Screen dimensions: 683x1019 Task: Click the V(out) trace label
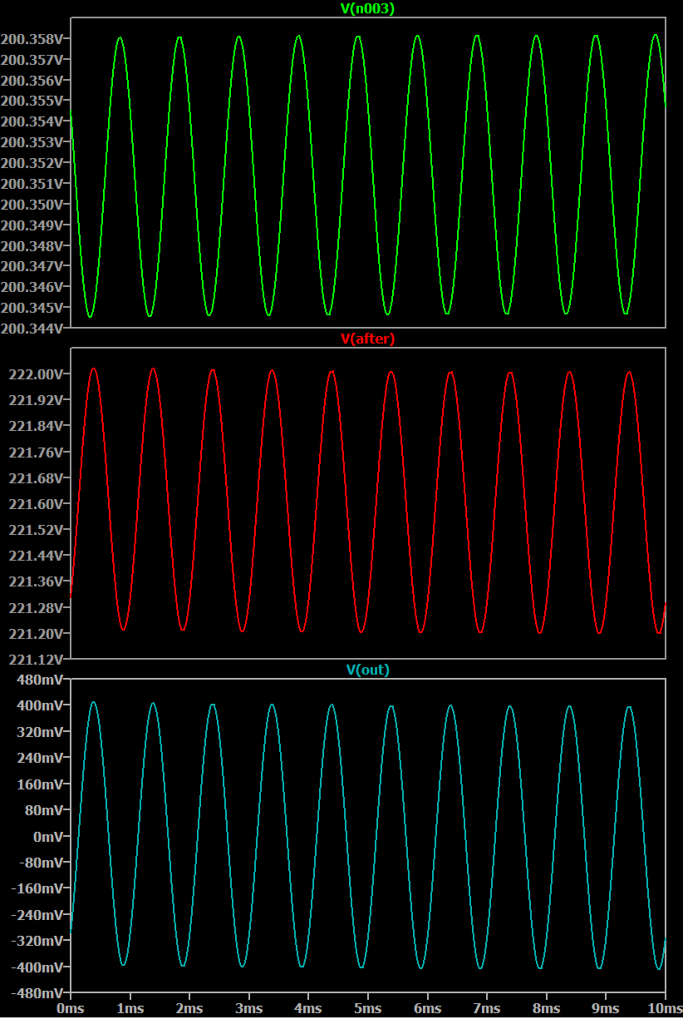[367, 670]
